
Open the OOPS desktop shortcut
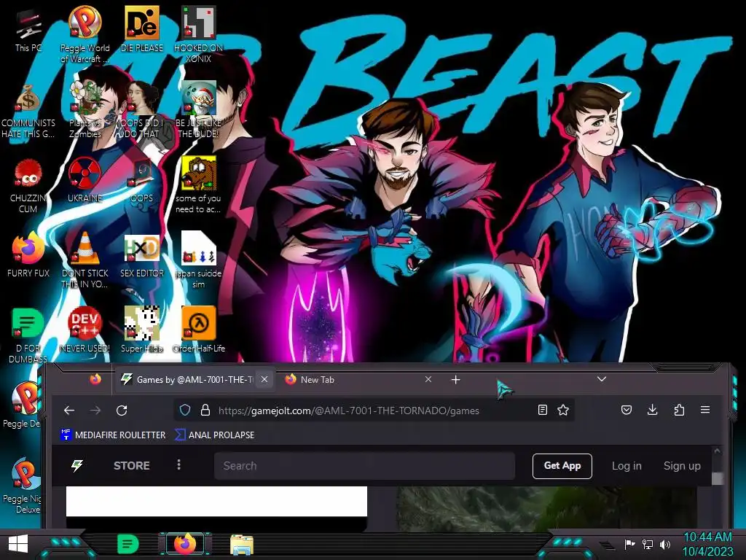[141, 180]
